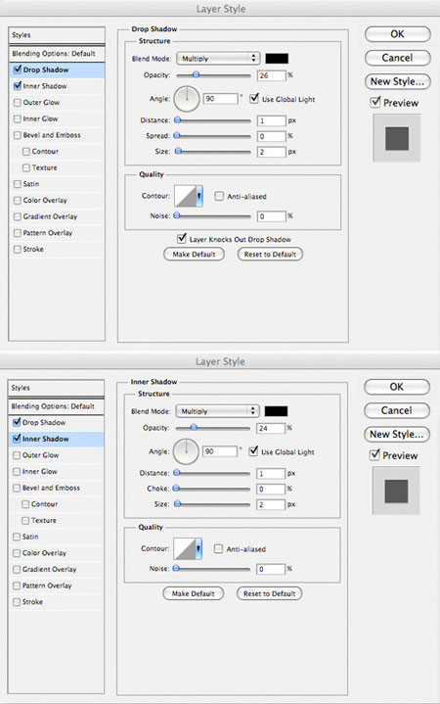Enable Anti-aliased in Inner Shadow Quality
The height and width of the screenshot is (704, 440).
pyautogui.click(x=218, y=548)
